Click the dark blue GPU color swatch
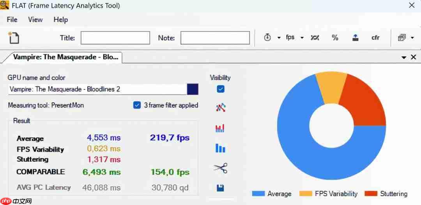This screenshot has height=205, width=421. click(x=193, y=89)
